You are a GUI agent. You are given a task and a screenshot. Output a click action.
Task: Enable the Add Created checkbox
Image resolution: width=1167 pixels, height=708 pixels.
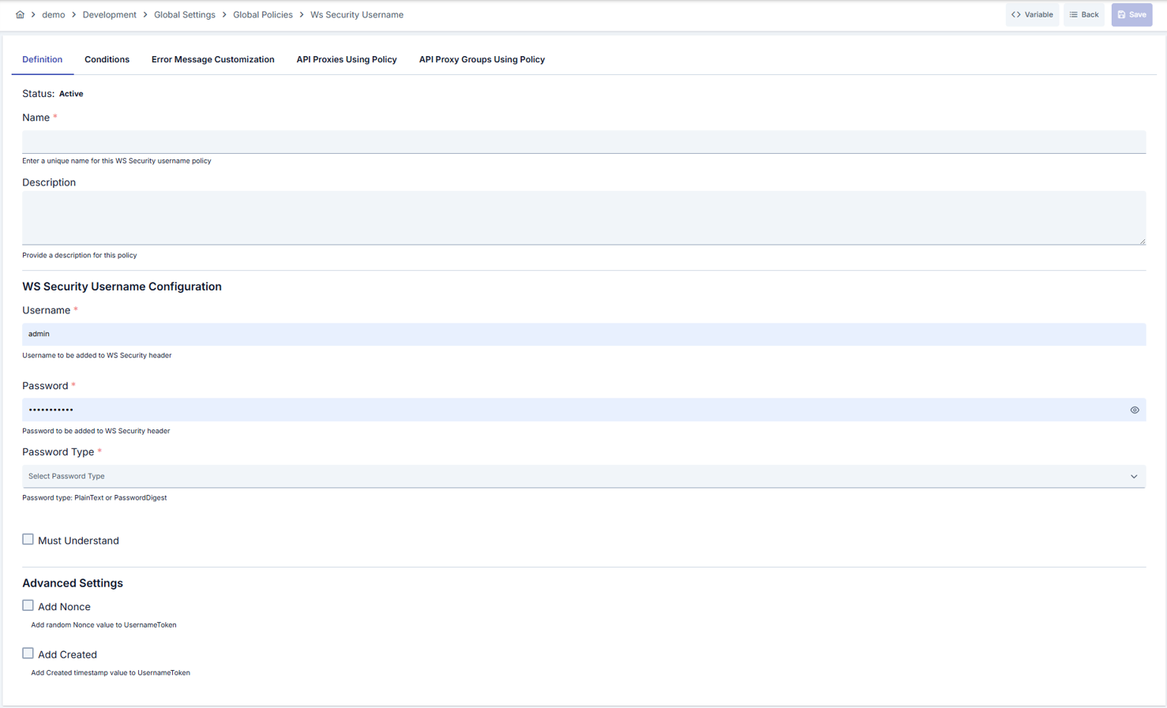pos(28,654)
